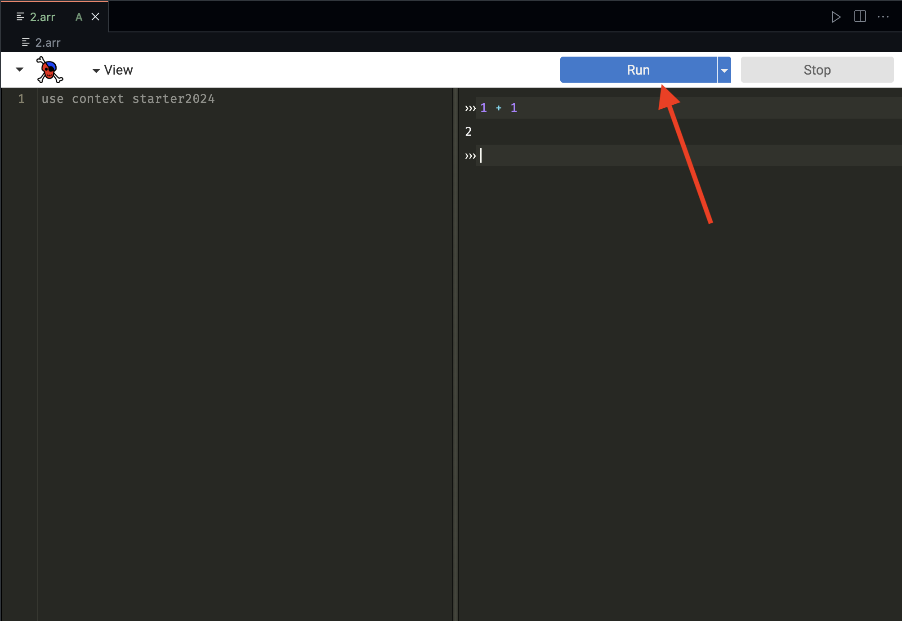Viewport: 902px width, 621px height.
Task: Click the 2.arr breadcrumb entry
Action: tap(48, 42)
